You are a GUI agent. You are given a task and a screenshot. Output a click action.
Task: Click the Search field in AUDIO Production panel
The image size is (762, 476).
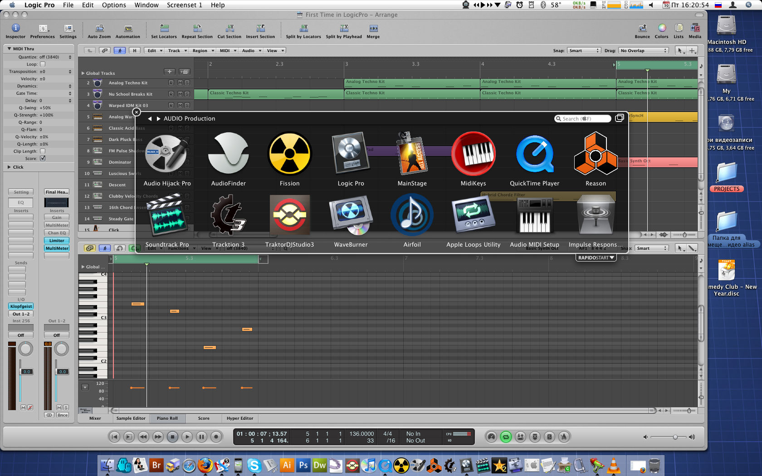[x=583, y=118]
